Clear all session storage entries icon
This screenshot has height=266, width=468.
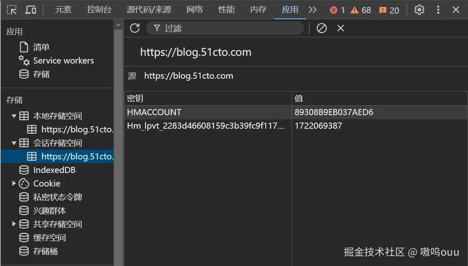point(322,28)
